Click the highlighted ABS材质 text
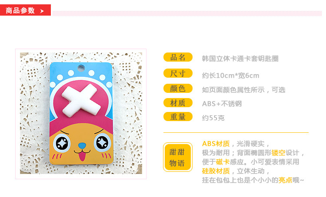 (x=216, y=144)
